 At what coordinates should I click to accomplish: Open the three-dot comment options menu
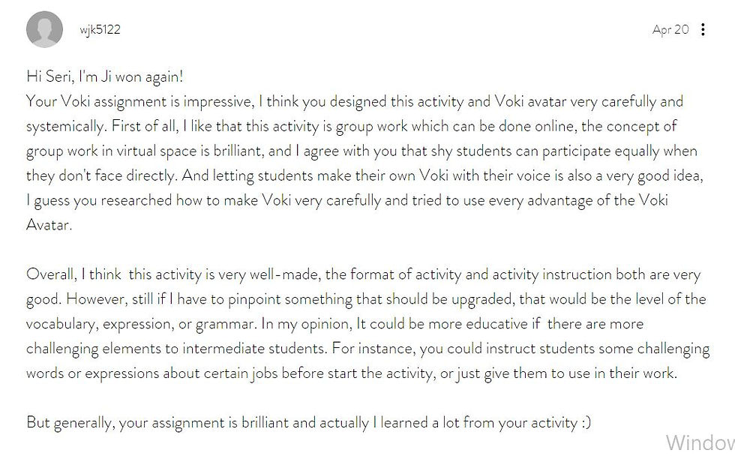coord(703,30)
